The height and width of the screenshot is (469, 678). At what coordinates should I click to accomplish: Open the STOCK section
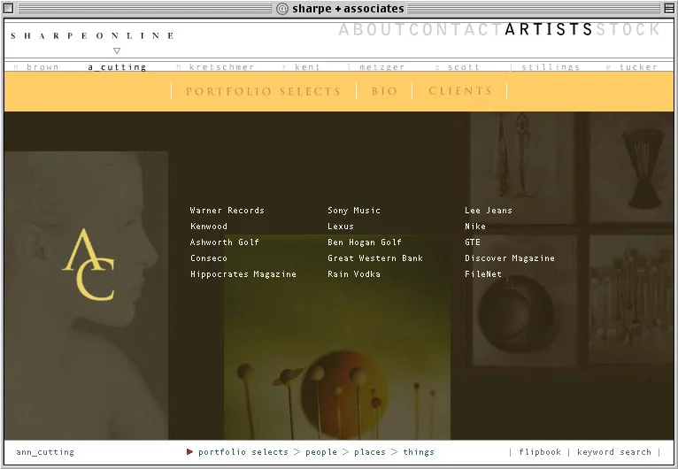tap(628, 30)
